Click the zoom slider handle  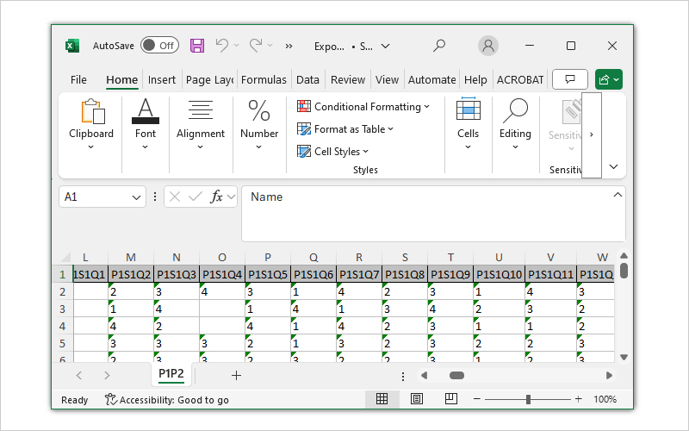(x=528, y=399)
